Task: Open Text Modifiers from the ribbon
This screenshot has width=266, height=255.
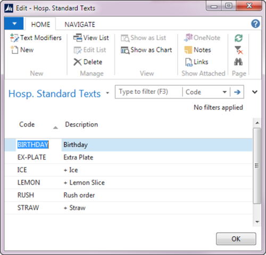Action: (x=36, y=38)
